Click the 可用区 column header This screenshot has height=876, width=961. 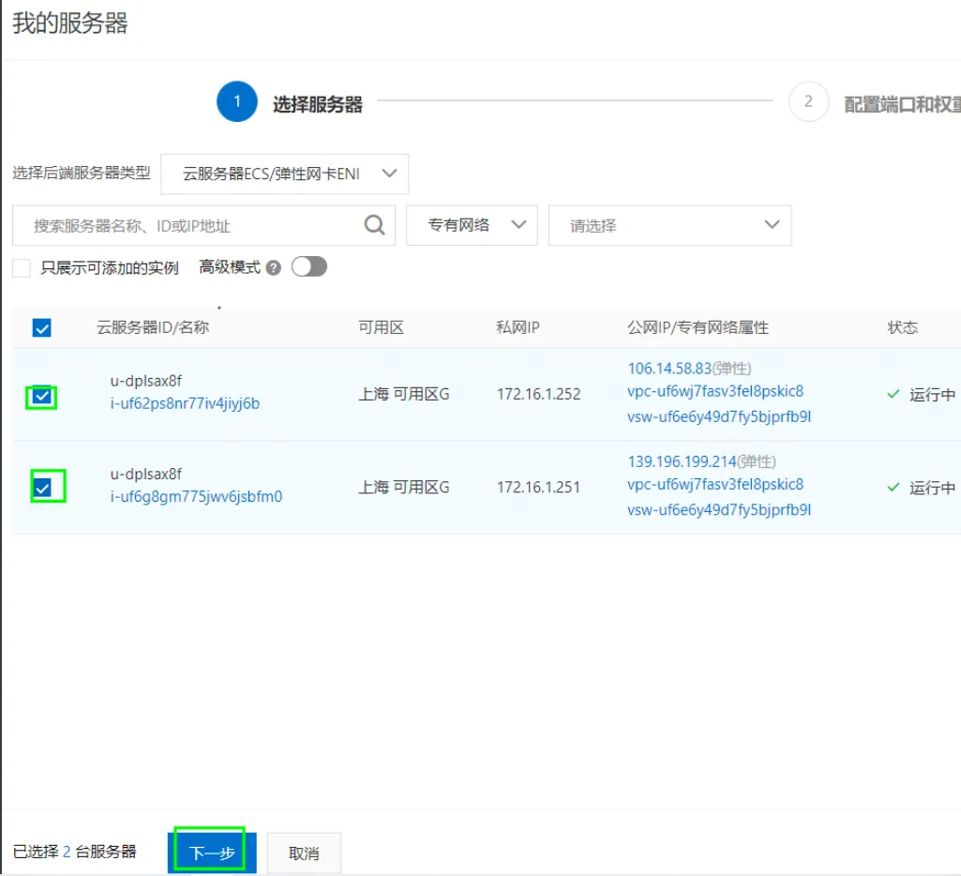(382, 327)
